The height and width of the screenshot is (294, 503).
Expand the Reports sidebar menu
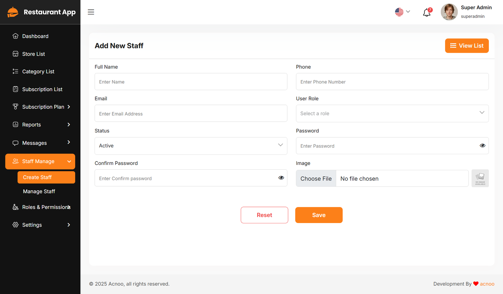(x=40, y=125)
